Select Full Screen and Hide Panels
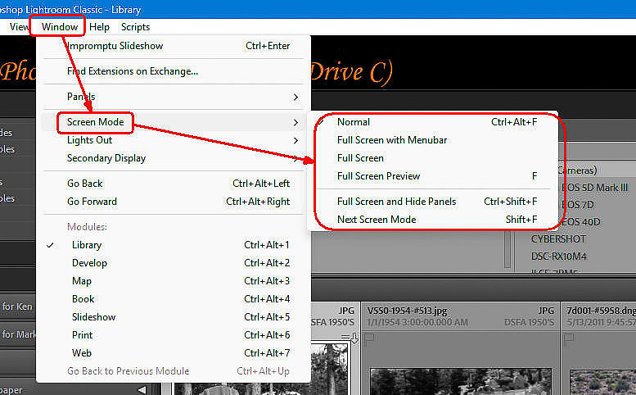Viewport: 636px width, 395px height. point(432,202)
